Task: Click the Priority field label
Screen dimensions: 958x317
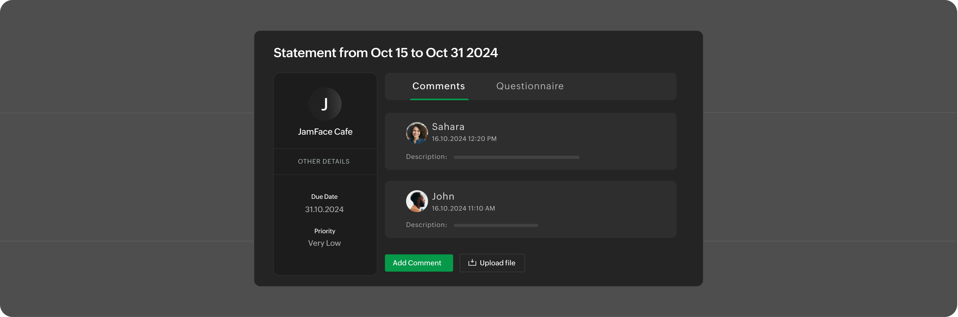Action: [x=325, y=231]
